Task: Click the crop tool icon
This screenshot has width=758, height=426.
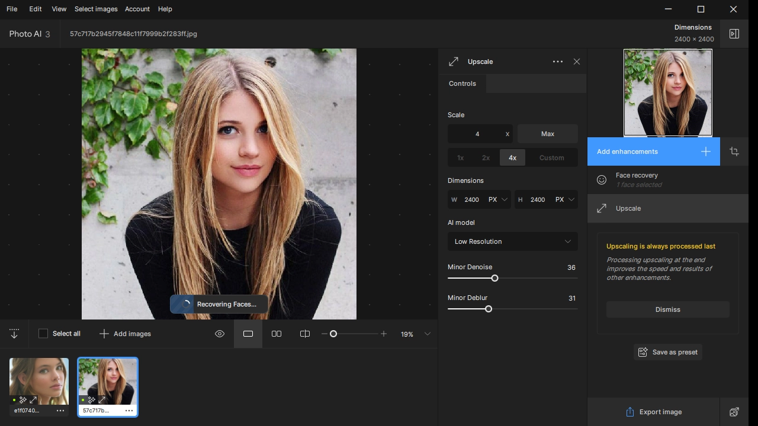Action: click(x=734, y=151)
